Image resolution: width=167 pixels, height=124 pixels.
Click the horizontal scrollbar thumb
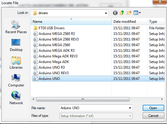click(x=83, y=99)
